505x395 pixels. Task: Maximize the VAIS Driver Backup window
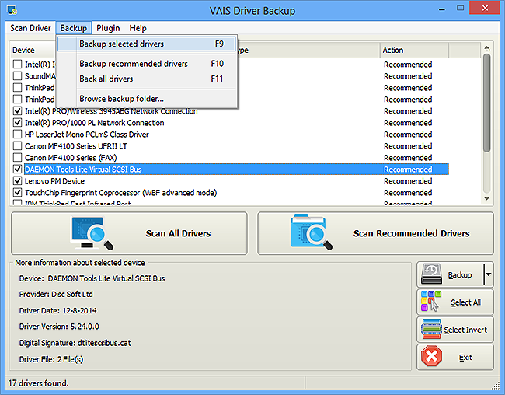click(x=461, y=8)
